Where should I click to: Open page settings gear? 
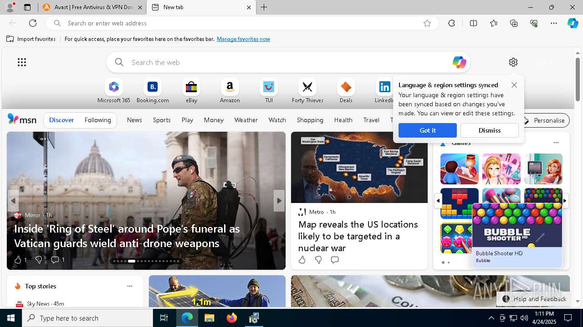[513, 62]
